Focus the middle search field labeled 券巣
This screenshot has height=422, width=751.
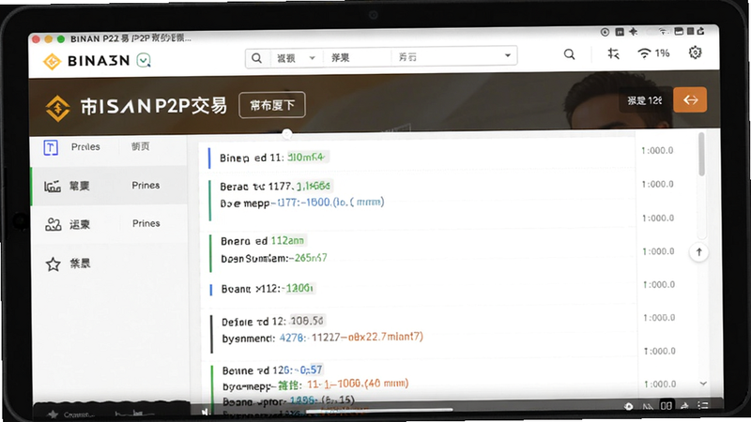pyautogui.click(x=357, y=58)
